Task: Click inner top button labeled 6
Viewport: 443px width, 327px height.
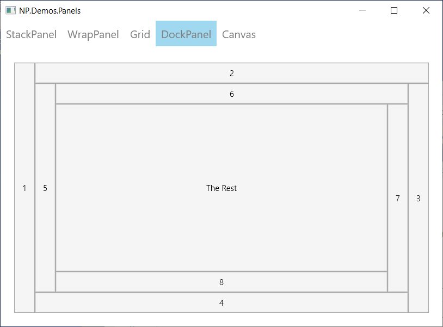Action: click(232, 94)
